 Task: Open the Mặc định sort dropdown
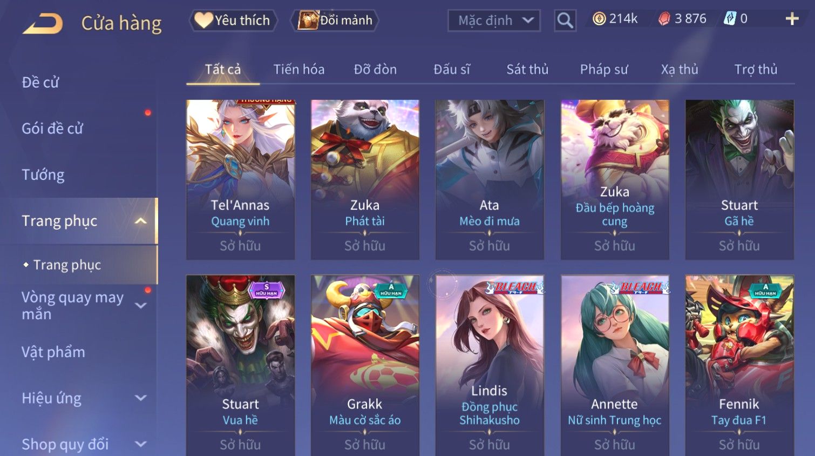pyautogui.click(x=494, y=21)
